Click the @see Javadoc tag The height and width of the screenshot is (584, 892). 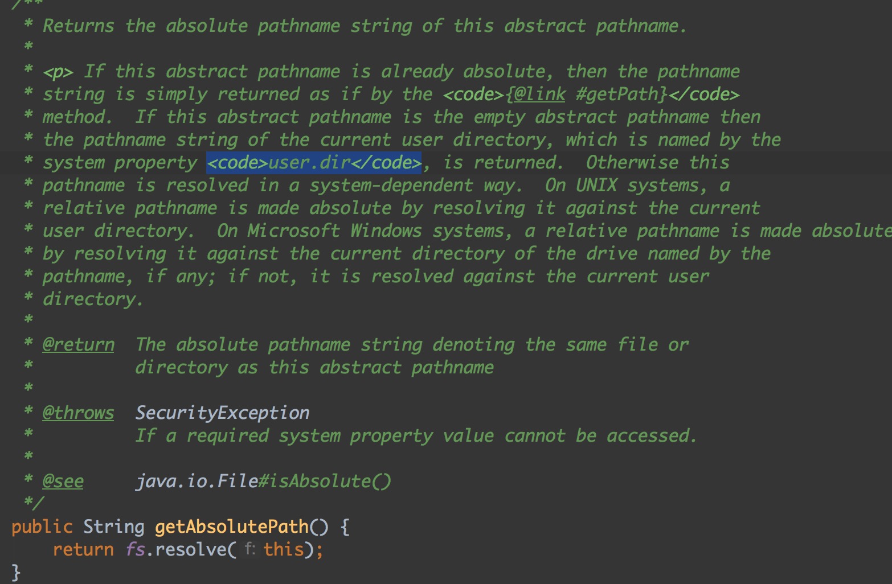[x=63, y=482]
